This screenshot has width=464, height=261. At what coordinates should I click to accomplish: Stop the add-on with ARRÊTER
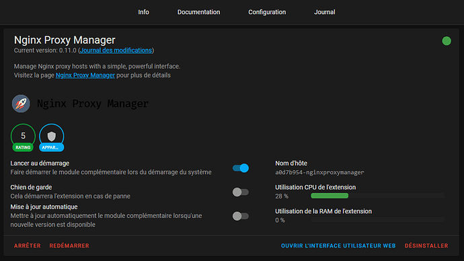pyautogui.click(x=27, y=246)
